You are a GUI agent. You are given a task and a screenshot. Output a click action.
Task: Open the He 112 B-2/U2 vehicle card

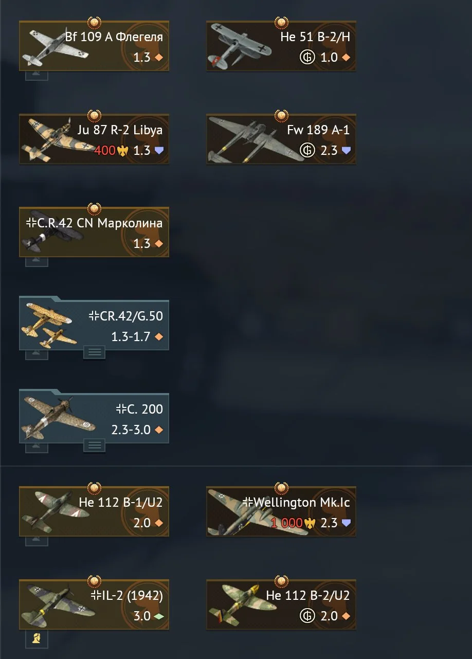point(281,605)
